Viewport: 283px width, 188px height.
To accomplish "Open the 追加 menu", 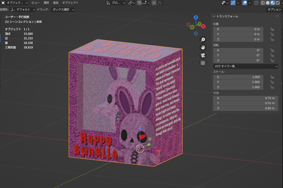I will click(56, 3).
